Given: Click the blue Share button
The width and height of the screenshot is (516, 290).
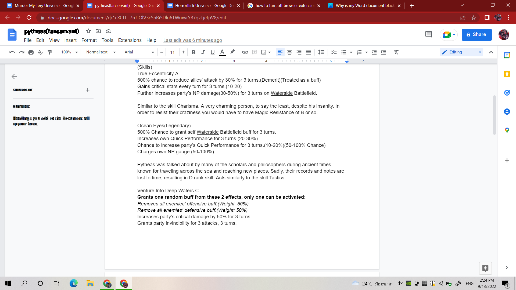Looking at the screenshot, I should 476,35.
